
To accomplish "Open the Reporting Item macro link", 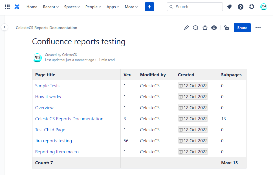I will (x=57, y=152).
